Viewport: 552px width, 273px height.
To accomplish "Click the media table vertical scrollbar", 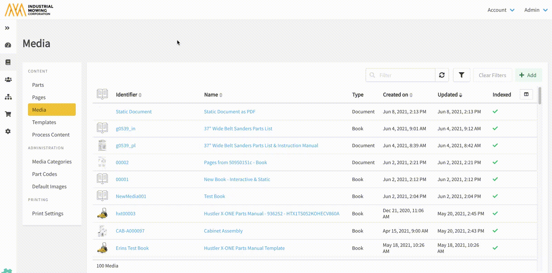I will pyautogui.click(x=540, y=96).
